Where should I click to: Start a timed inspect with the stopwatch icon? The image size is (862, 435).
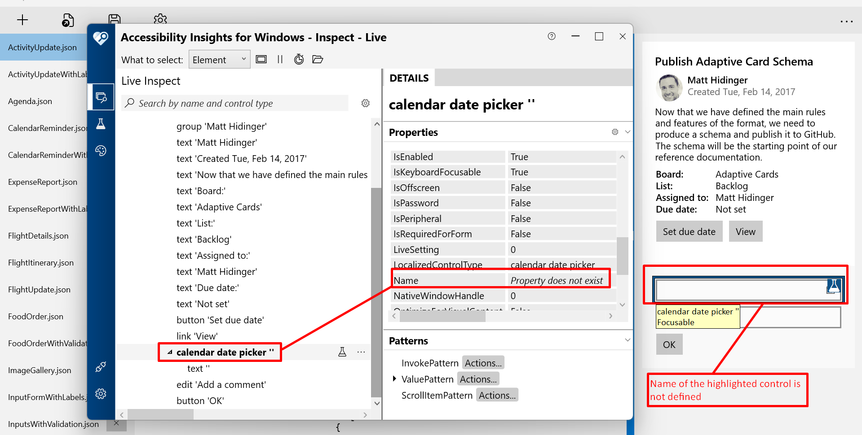pyautogui.click(x=299, y=59)
